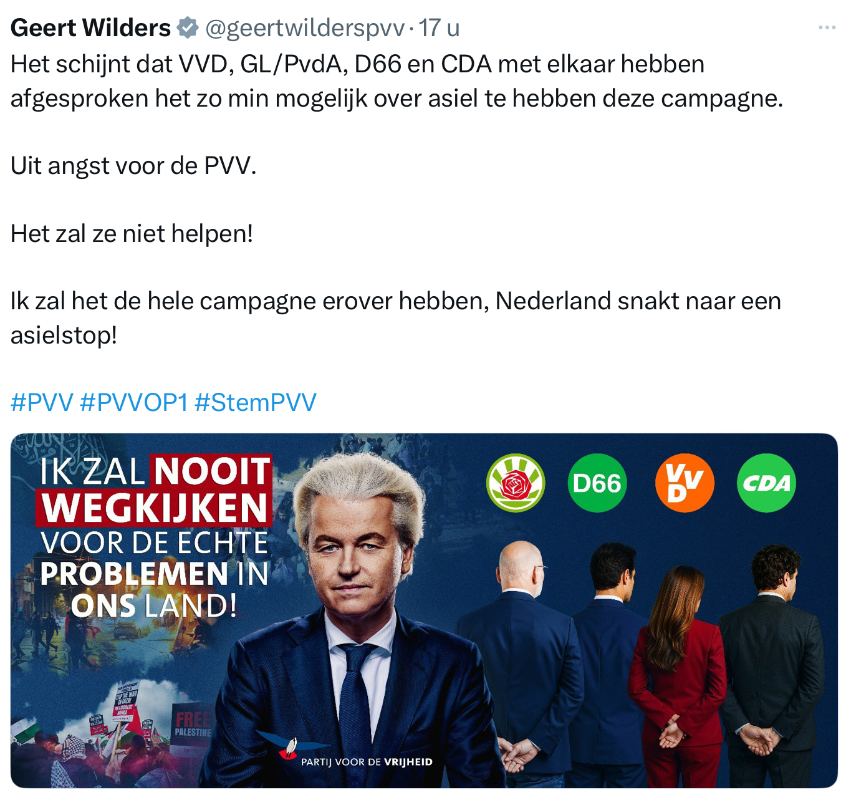Click the red "NOOIT WEGKIJKEN" headline banner
Image resolution: width=841 pixels, height=805 pixels.
coord(154,490)
